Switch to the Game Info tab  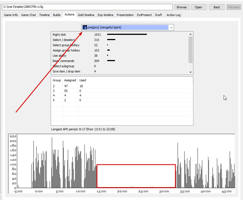pos(11,15)
